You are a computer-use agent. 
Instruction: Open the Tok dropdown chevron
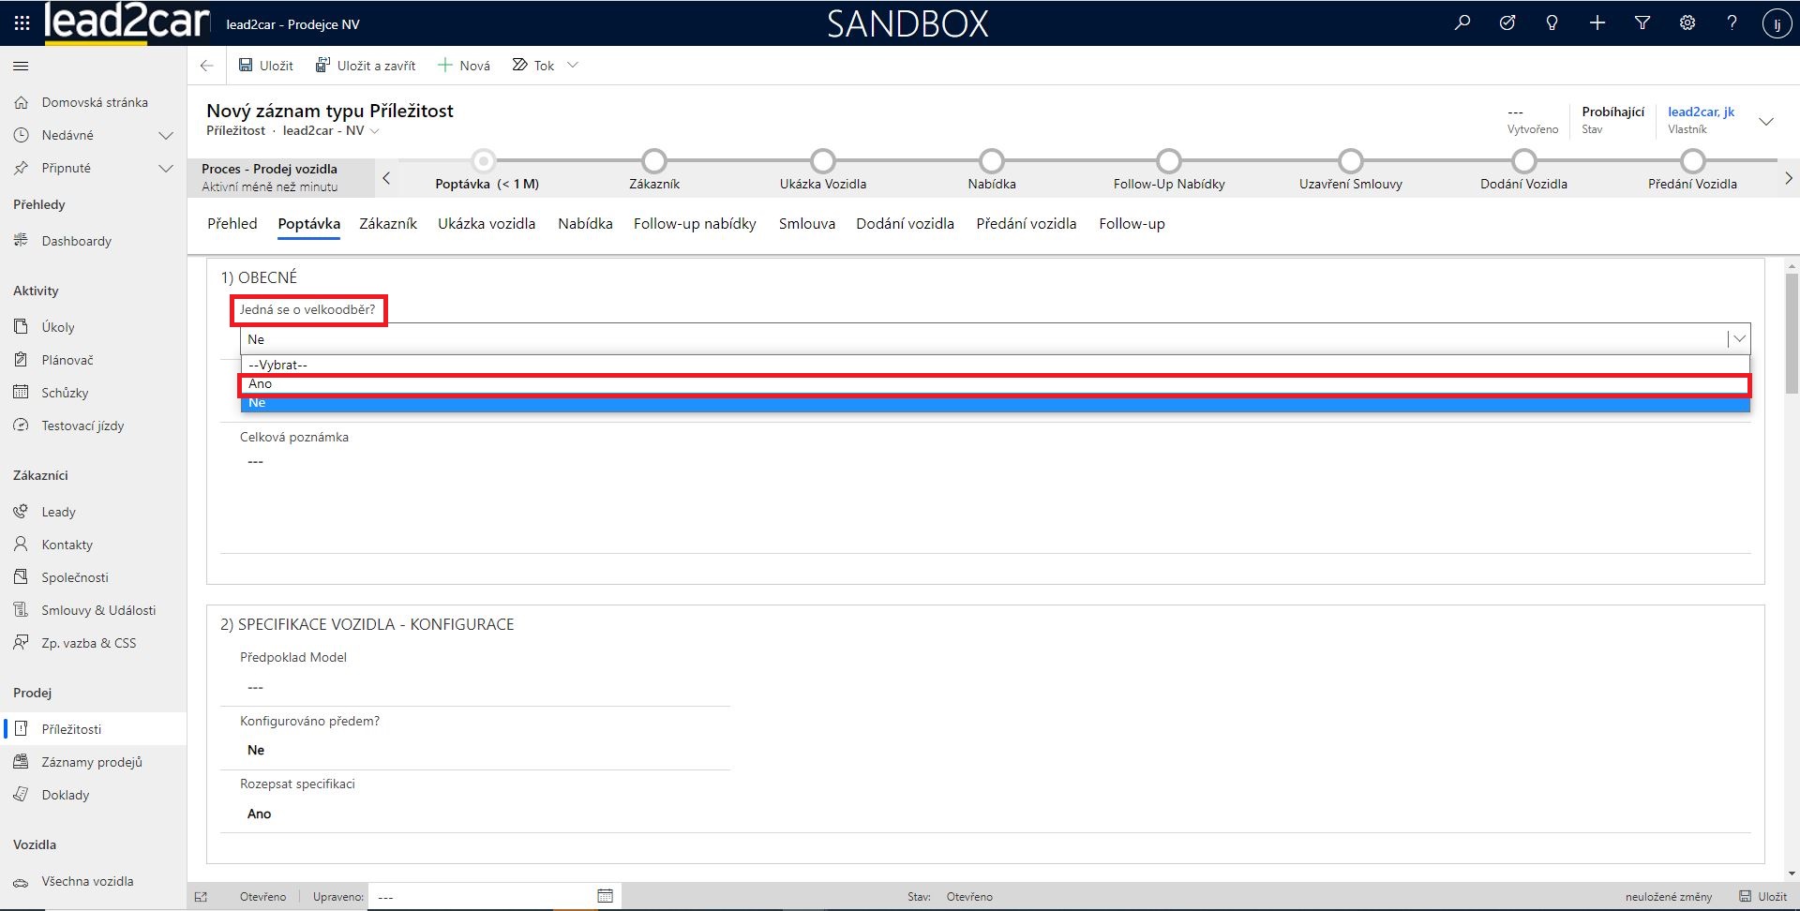tap(573, 66)
